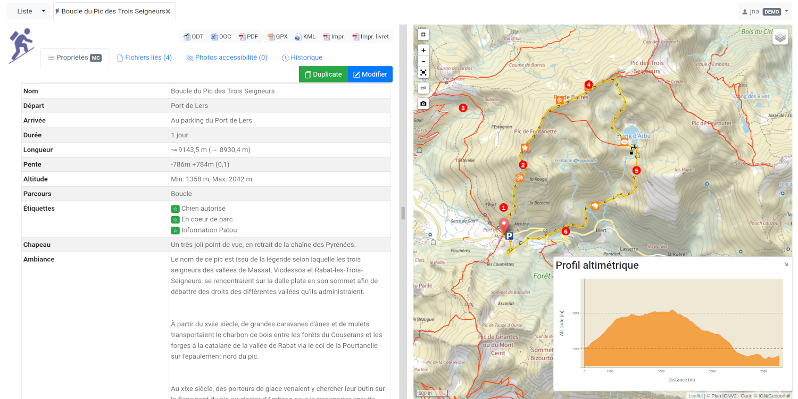Select numbered waypoint 6 on map

(x=566, y=231)
